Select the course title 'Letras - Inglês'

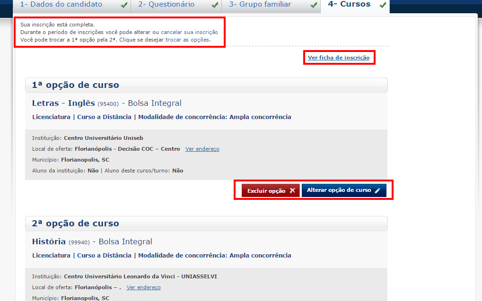pos(61,103)
